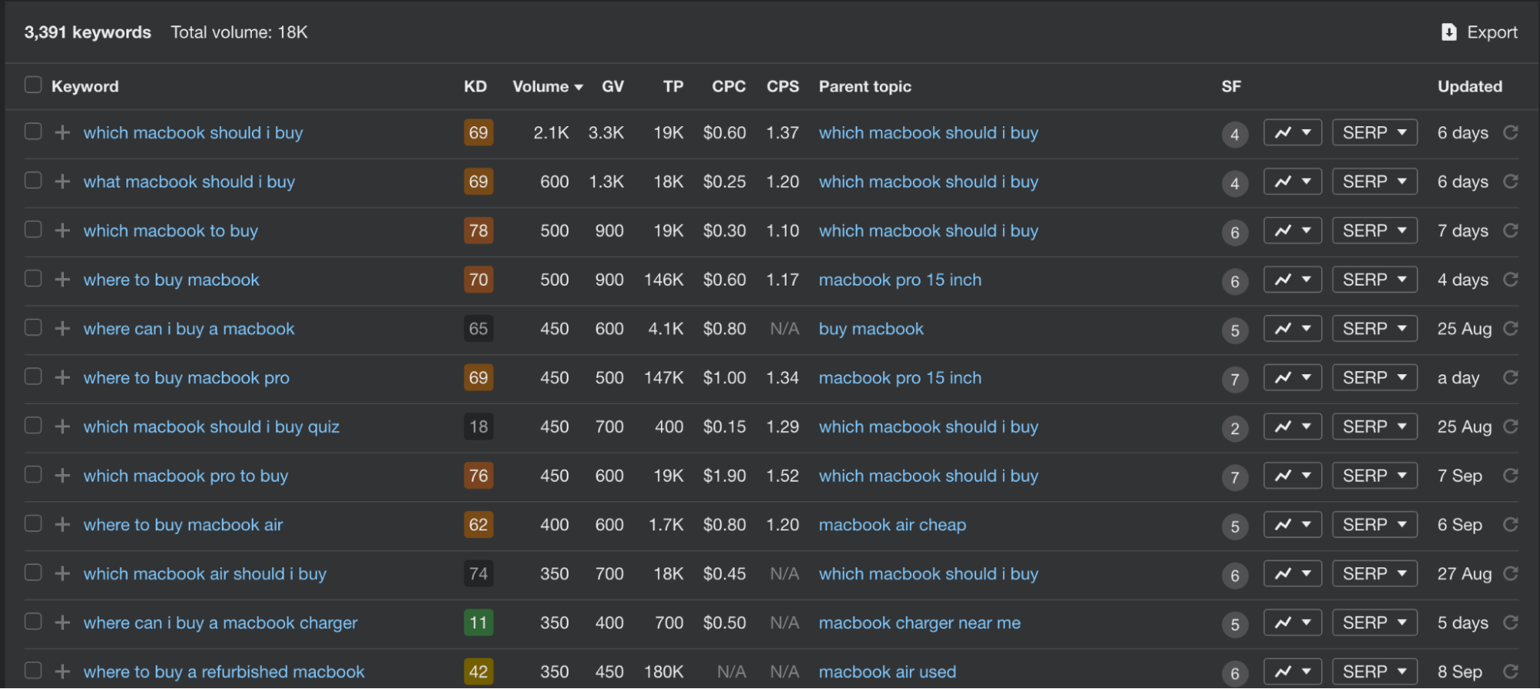Check the 'where can i buy a macbook' checkbox
This screenshot has height=689, width=1540.
tap(33, 327)
